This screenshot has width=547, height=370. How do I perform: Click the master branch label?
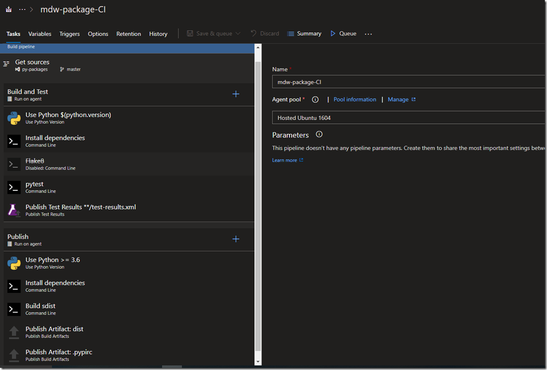click(x=73, y=69)
